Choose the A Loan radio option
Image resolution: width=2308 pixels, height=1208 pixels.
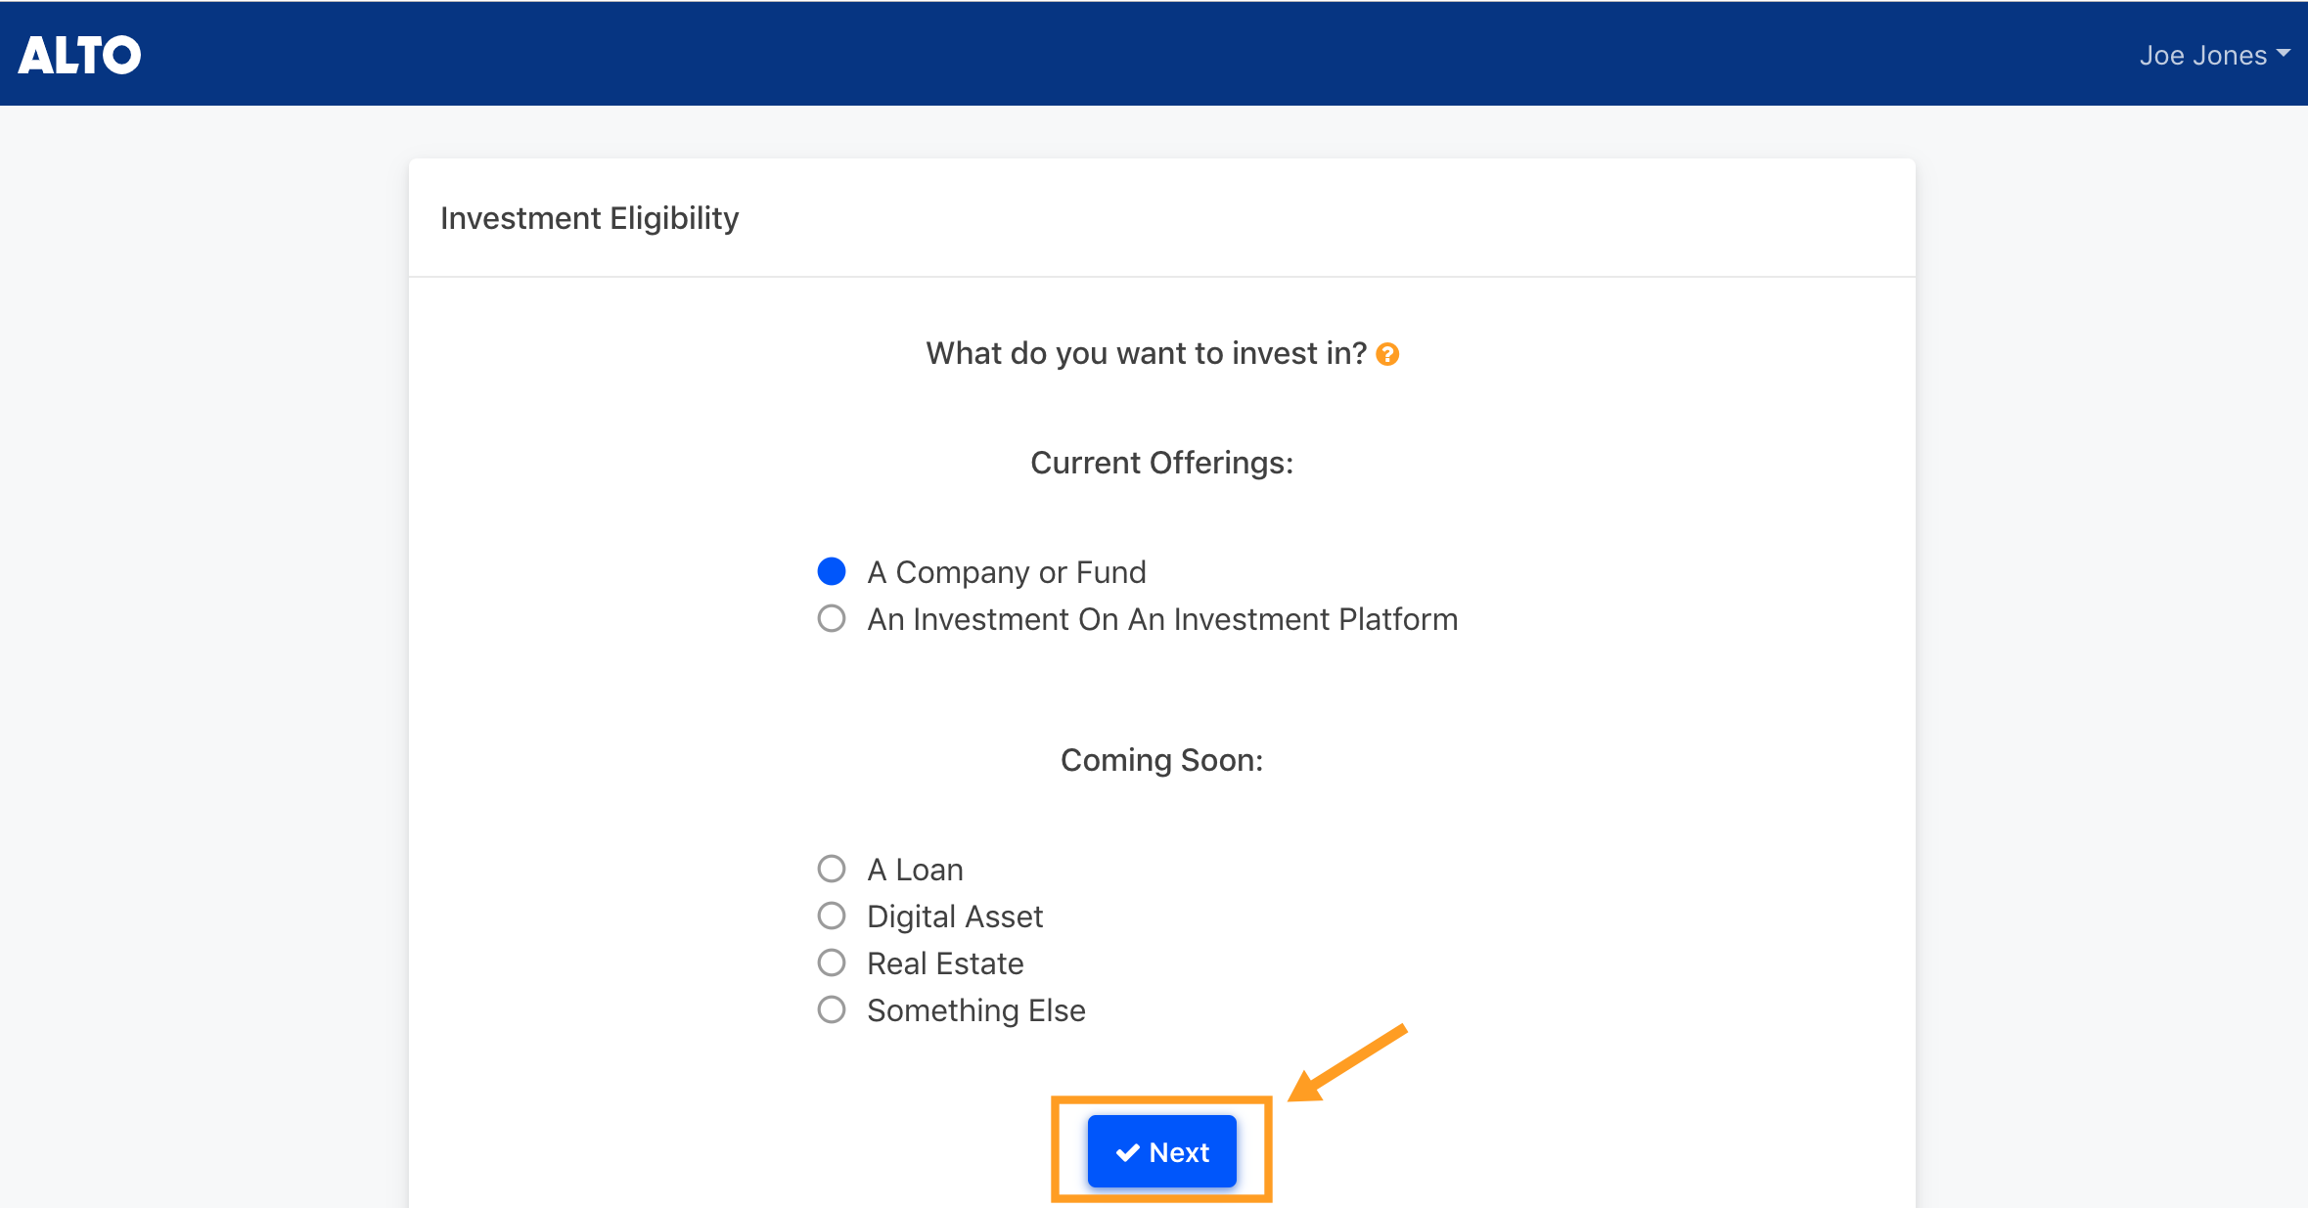click(x=832, y=869)
